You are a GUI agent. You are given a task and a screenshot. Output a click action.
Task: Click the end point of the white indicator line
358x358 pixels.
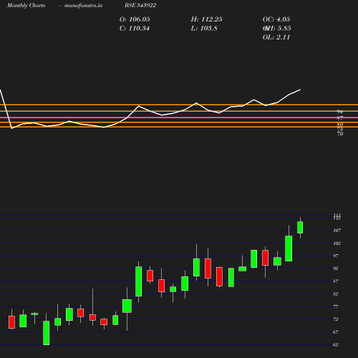(300, 89)
